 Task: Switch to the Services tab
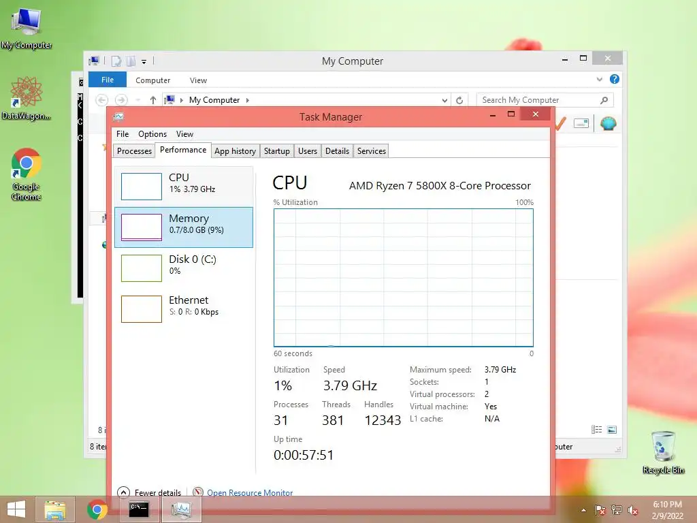point(371,150)
